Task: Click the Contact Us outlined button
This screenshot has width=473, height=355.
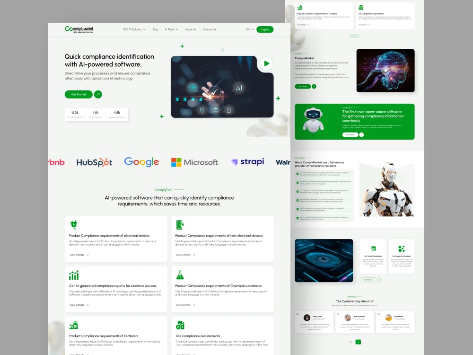Action: 368,280
